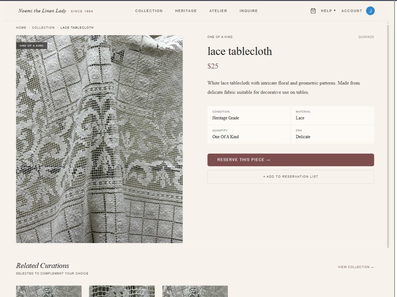Screen dimensions: 397x297
Task: Click the Delicate era value
Action: coord(303,137)
